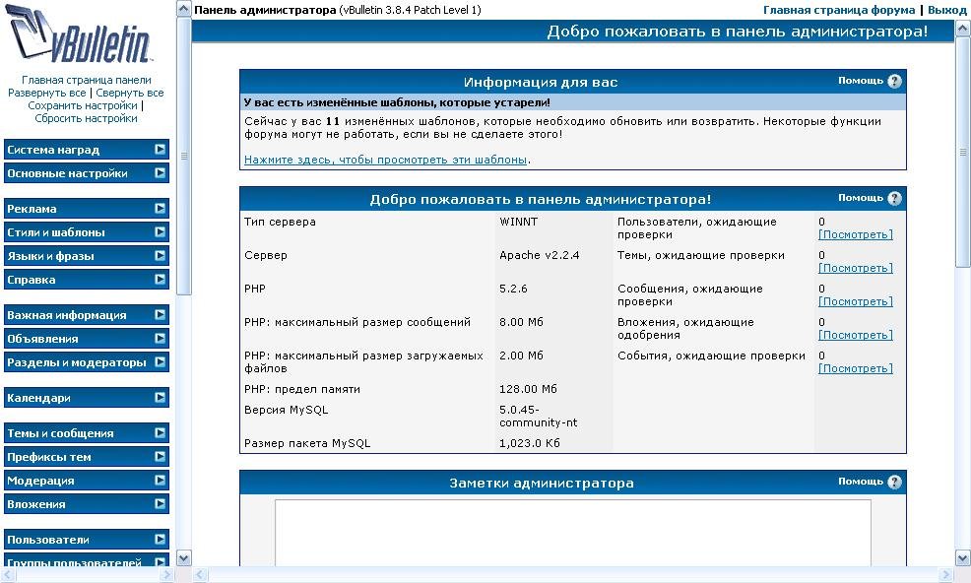Expand the Система наград section arrow
971x583 pixels.
(x=160, y=150)
